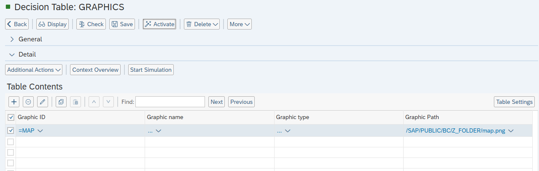Click the map.png graphic path link
This screenshot has height=171, width=539.
(x=455, y=131)
